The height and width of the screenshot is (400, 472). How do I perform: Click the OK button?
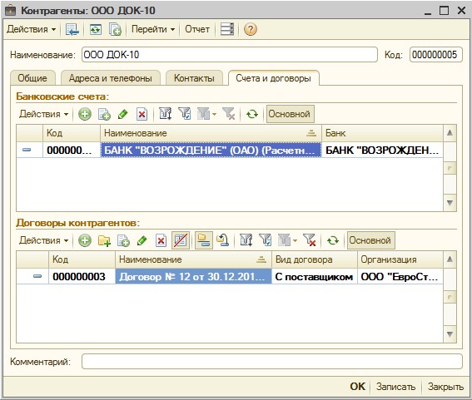358,387
